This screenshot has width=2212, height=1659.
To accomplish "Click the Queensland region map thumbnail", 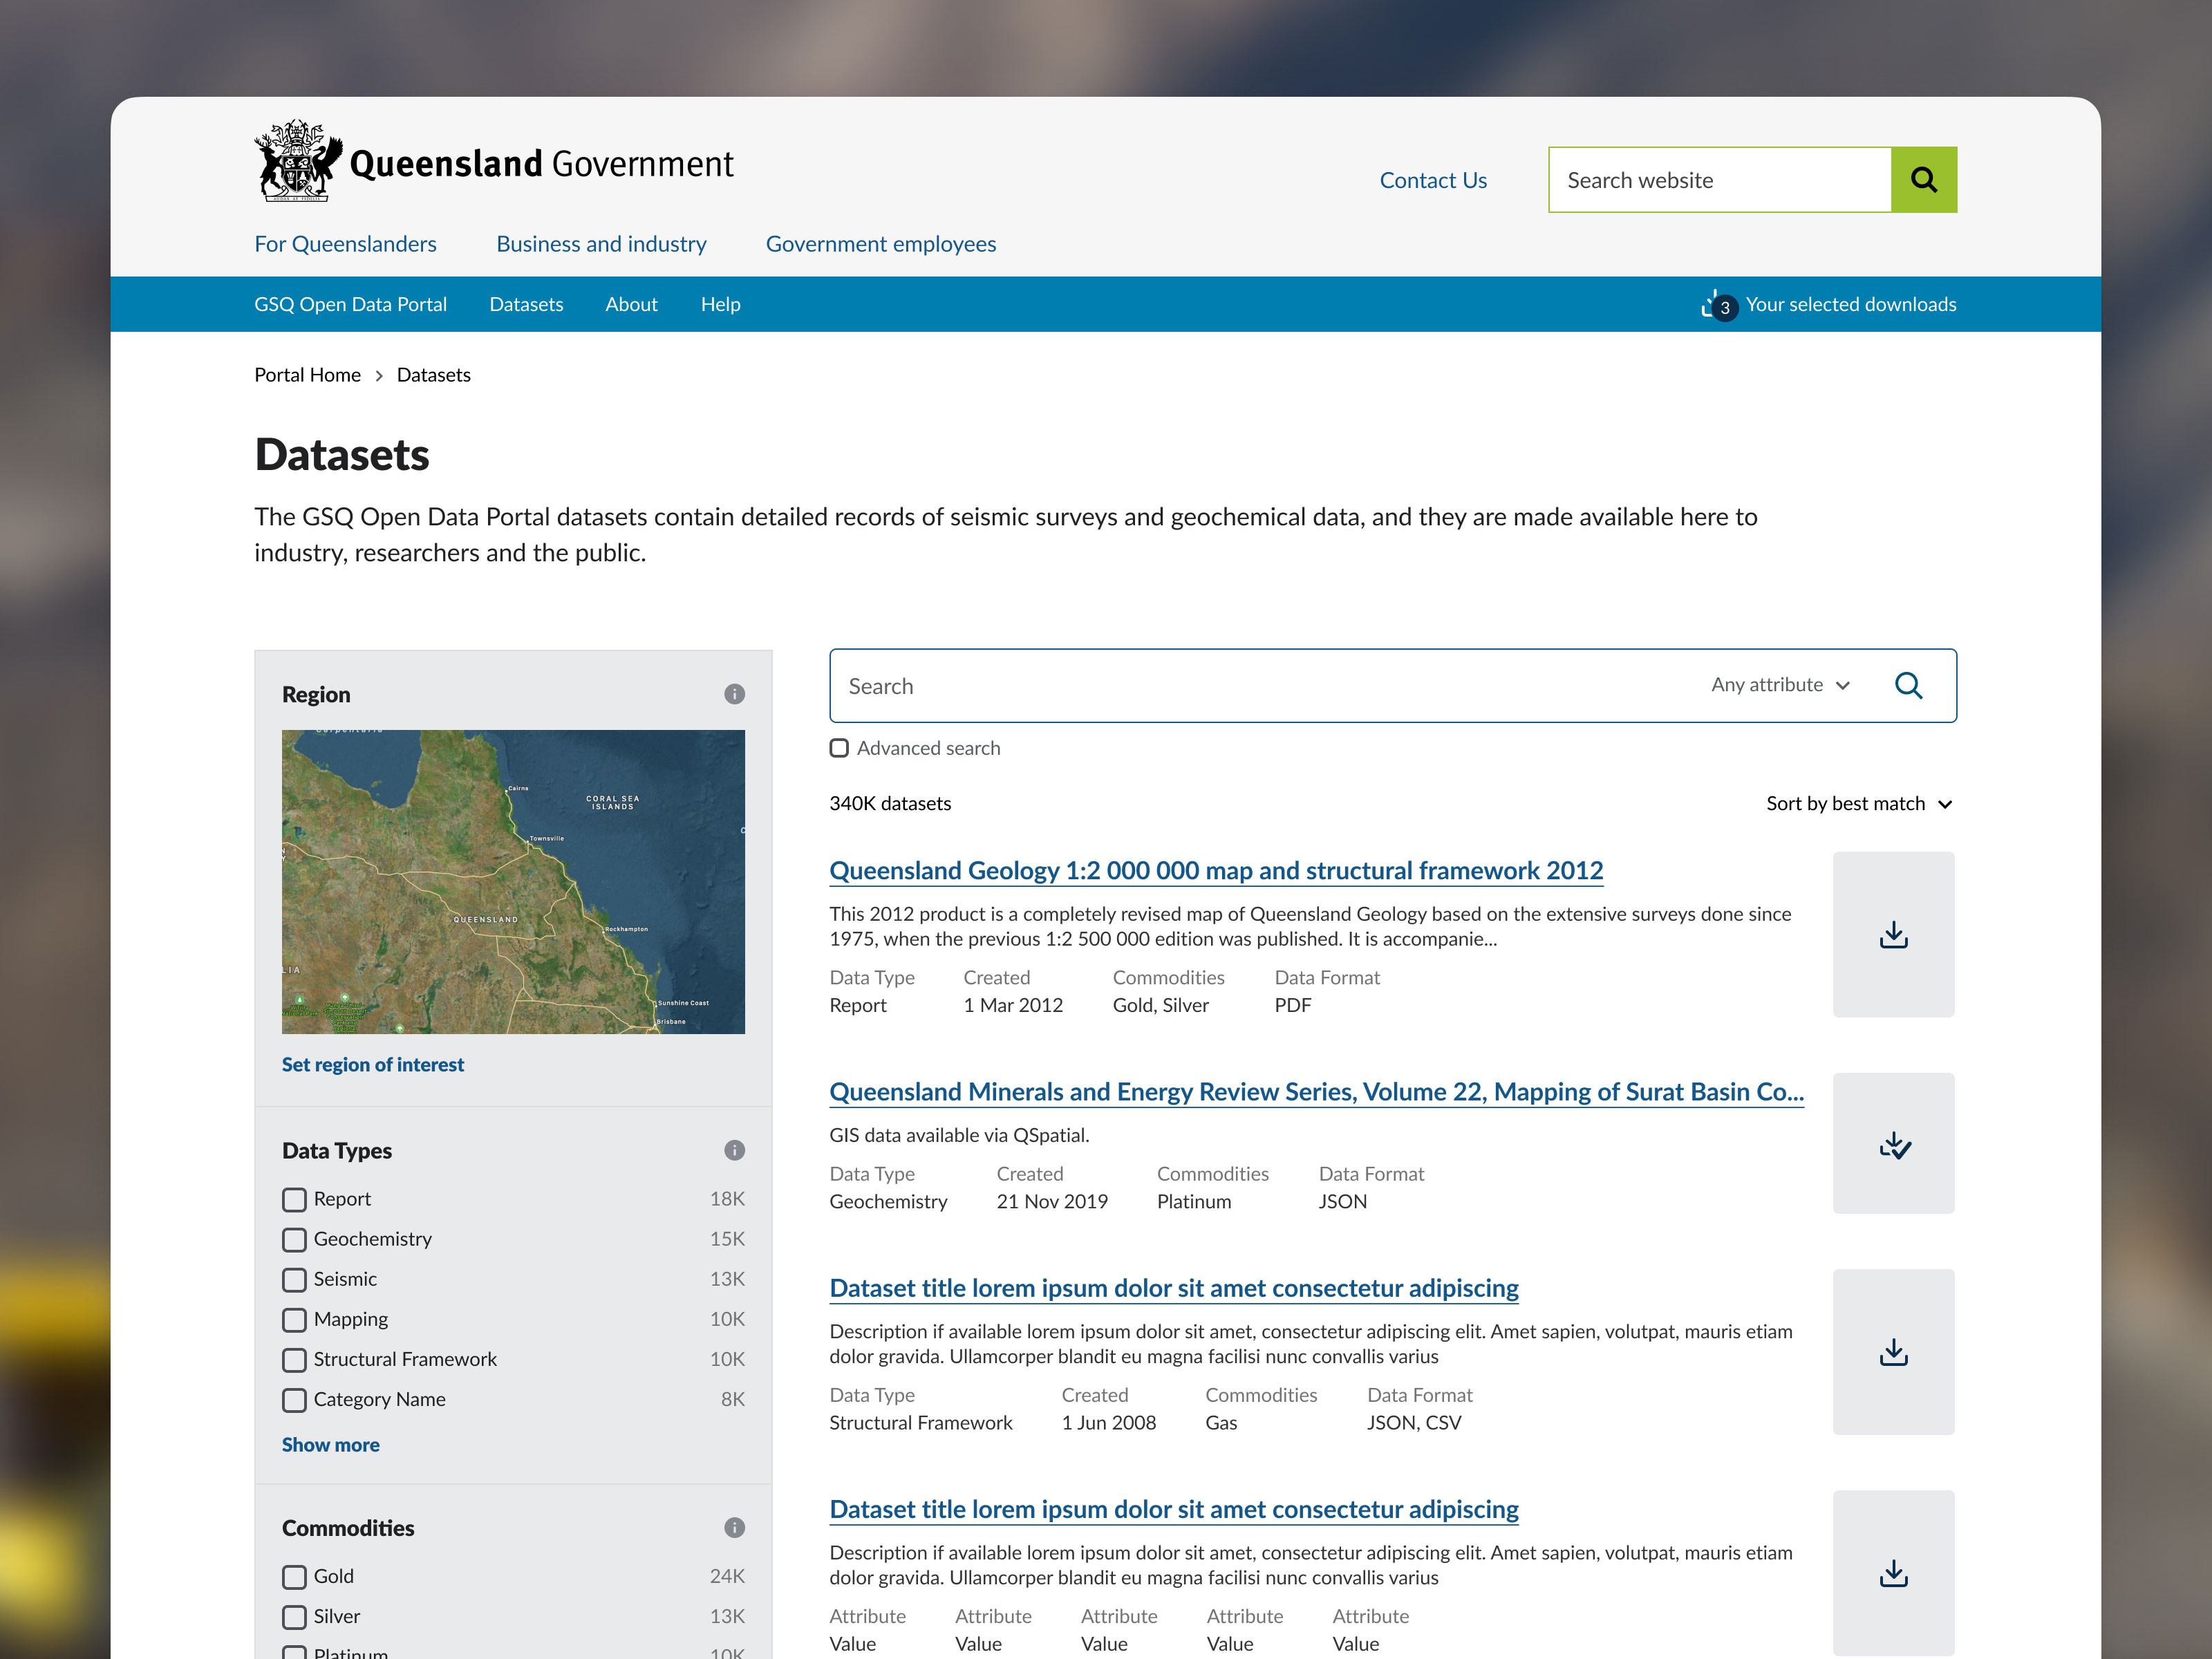I will click(513, 881).
